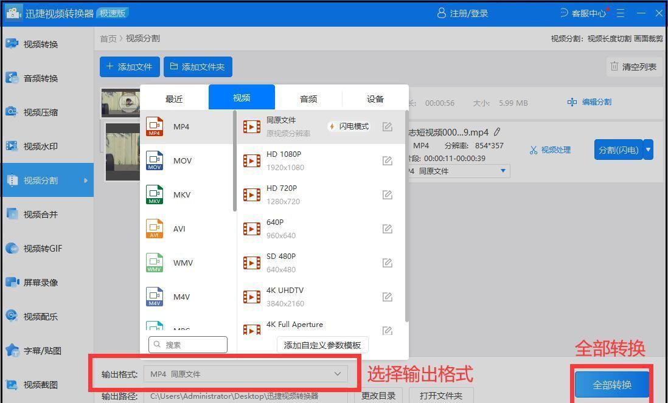Click the resolution preset list scrollbar
This screenshot has width=668, height=403.
407,216
